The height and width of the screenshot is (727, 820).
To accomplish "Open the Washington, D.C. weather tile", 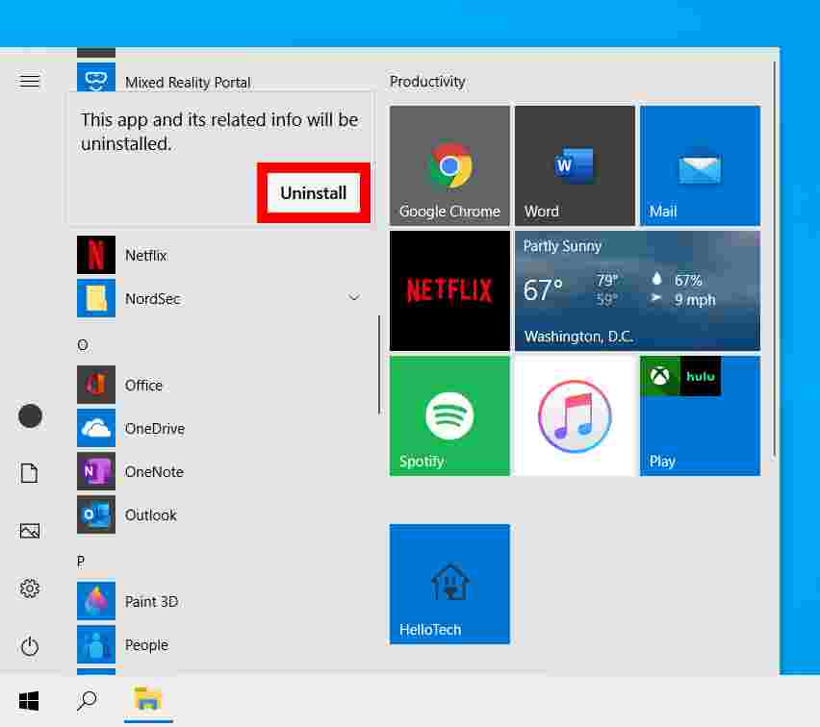I will click(637, 290).
